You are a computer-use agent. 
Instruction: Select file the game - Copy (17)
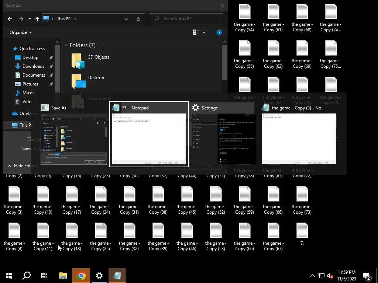click(72, 201)
